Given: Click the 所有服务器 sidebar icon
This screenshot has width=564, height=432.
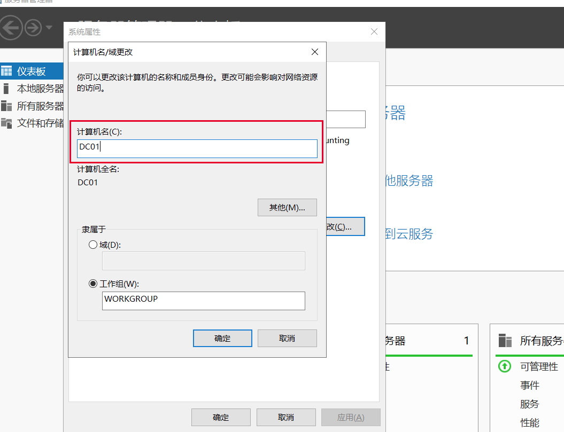Looking at the screenshot, I should [6, 106].
